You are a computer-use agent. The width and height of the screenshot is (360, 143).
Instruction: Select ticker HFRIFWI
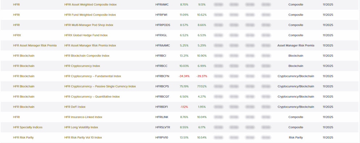click(161, 15)
